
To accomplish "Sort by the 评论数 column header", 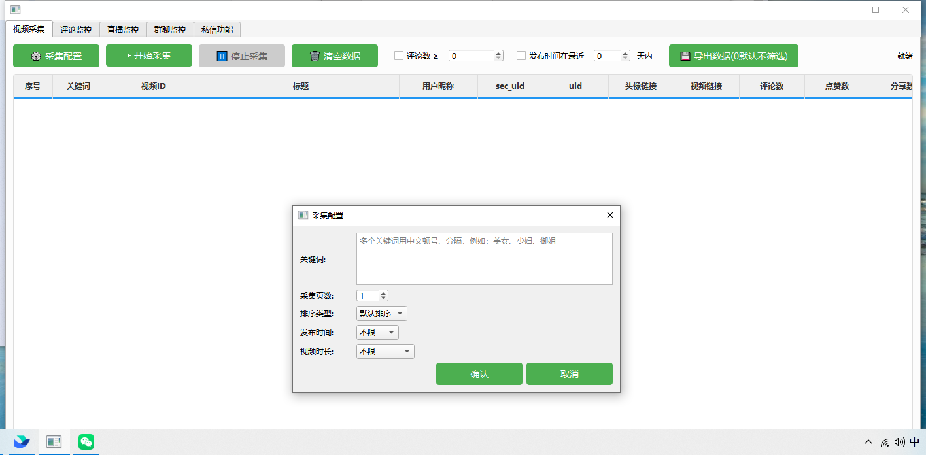I will (772, 86).
